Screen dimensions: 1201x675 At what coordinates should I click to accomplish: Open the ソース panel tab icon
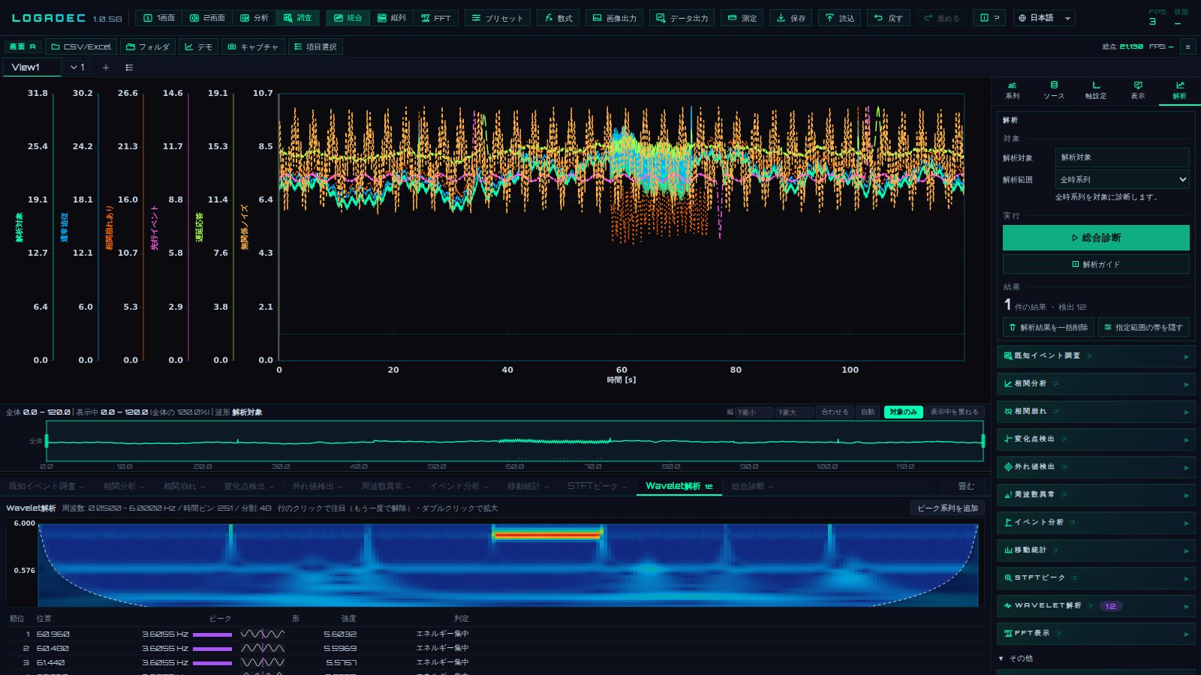pyautogui.click(x=1054, y=91)
